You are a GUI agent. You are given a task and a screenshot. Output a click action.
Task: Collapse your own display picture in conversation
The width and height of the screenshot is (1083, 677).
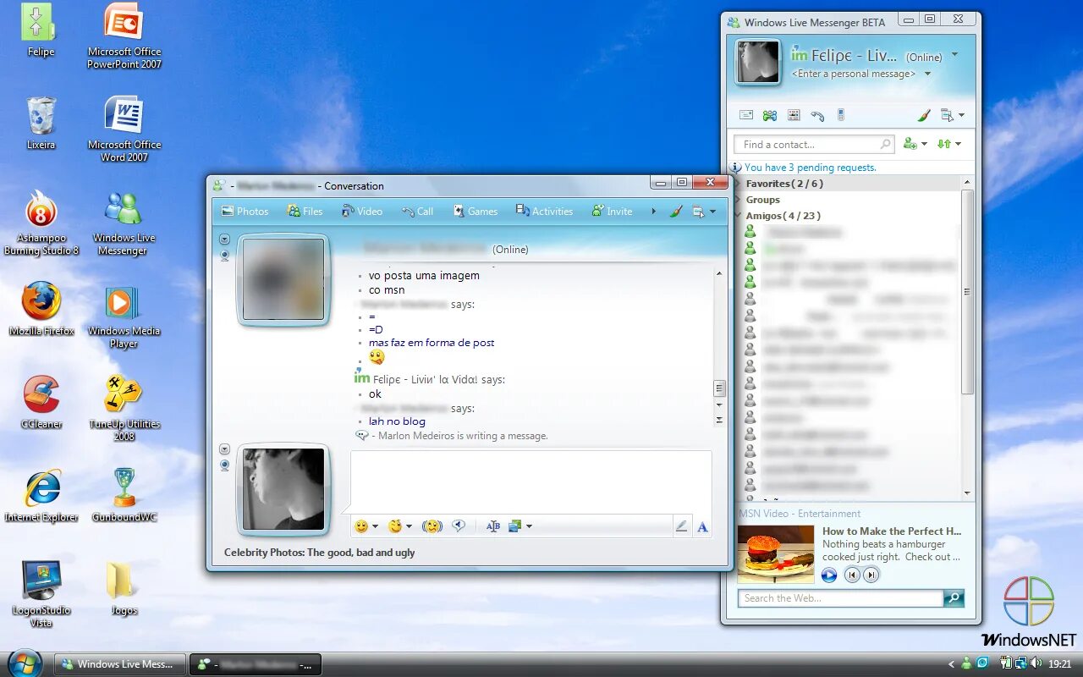click(224, 449)
